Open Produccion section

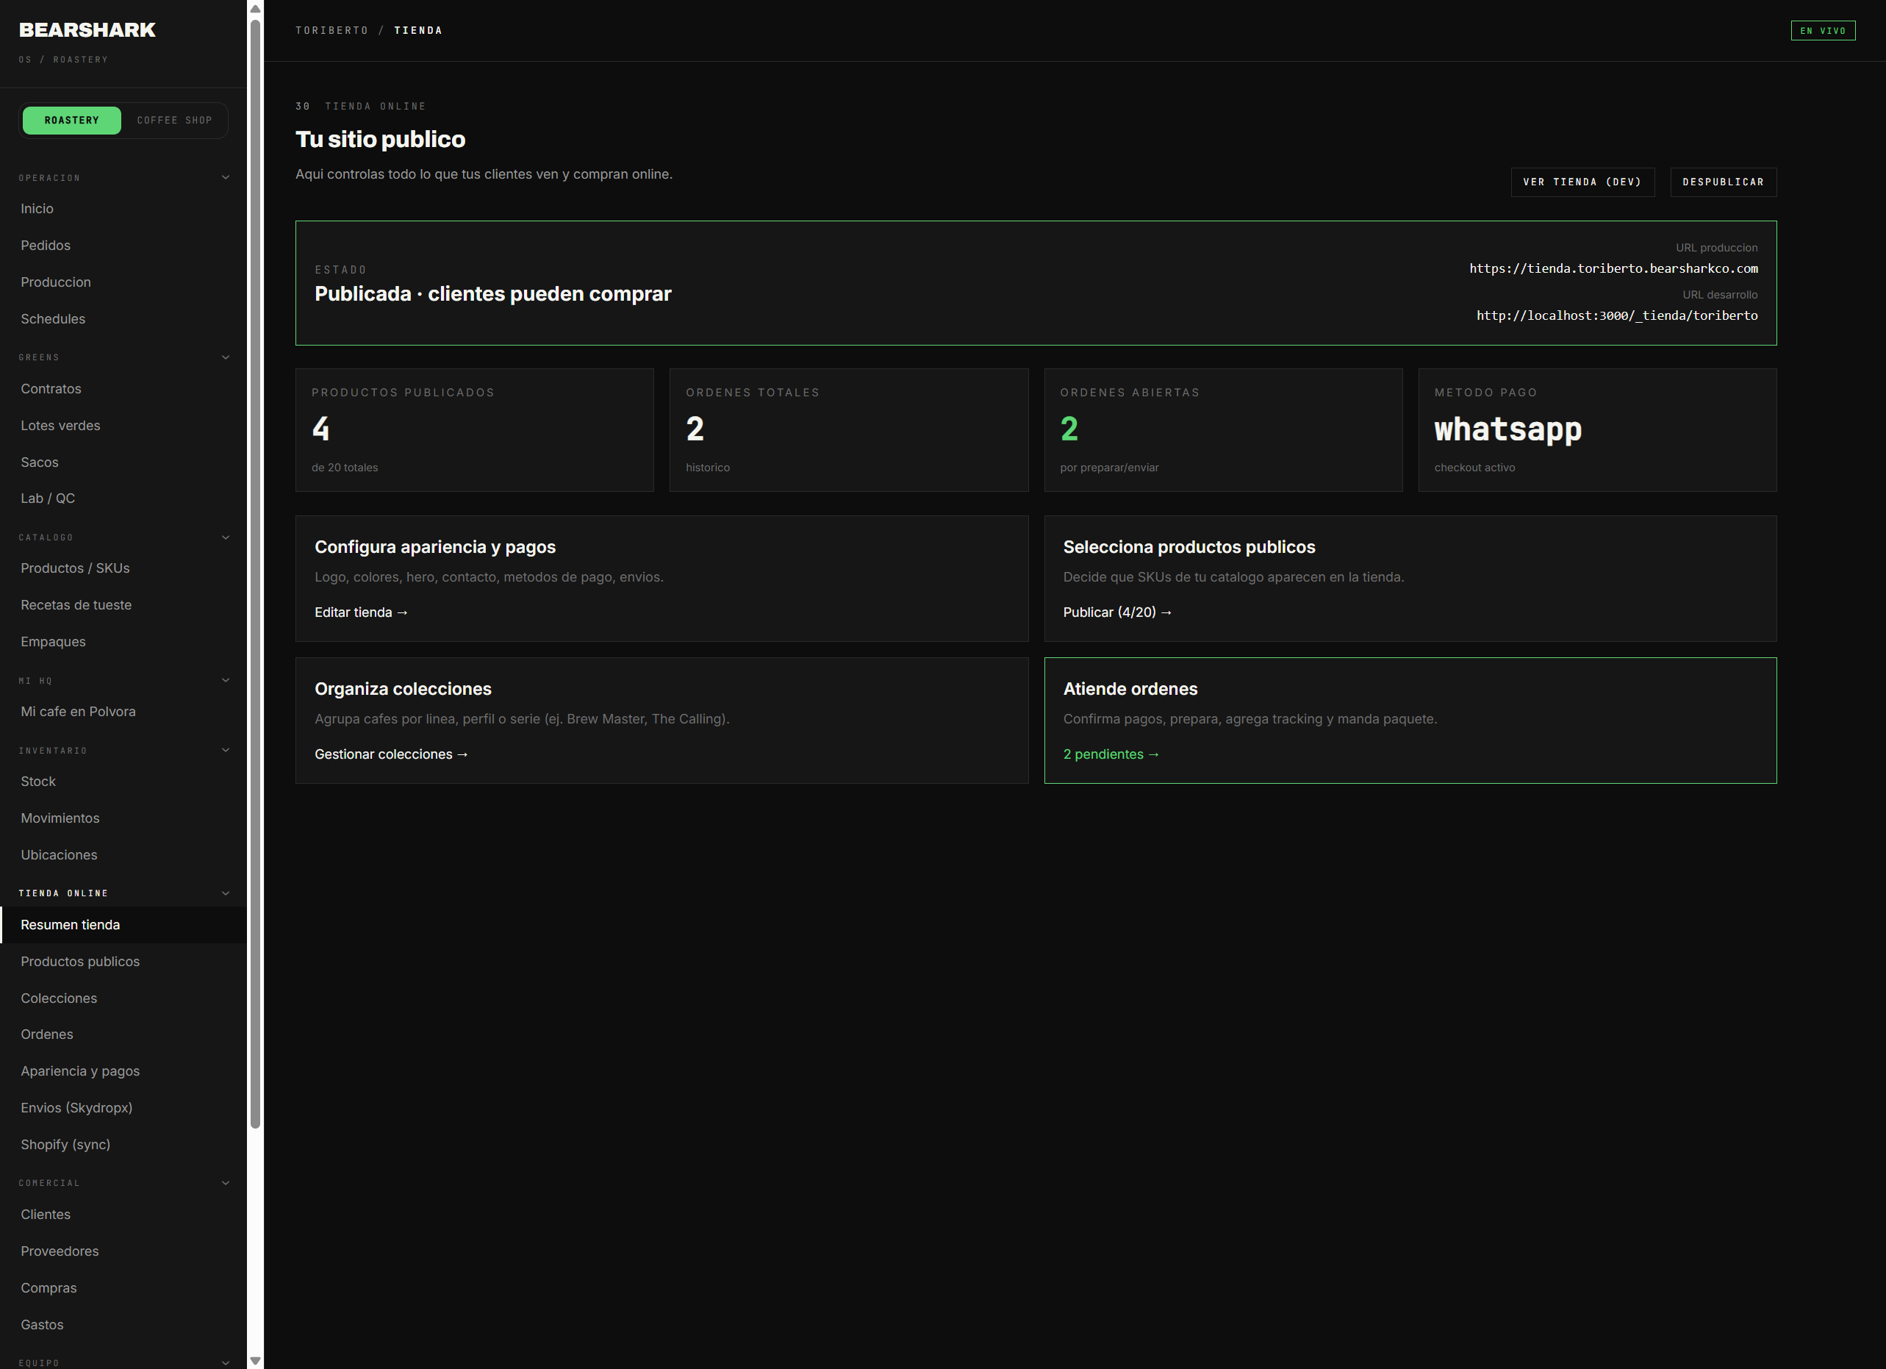[x=123, y=282]
